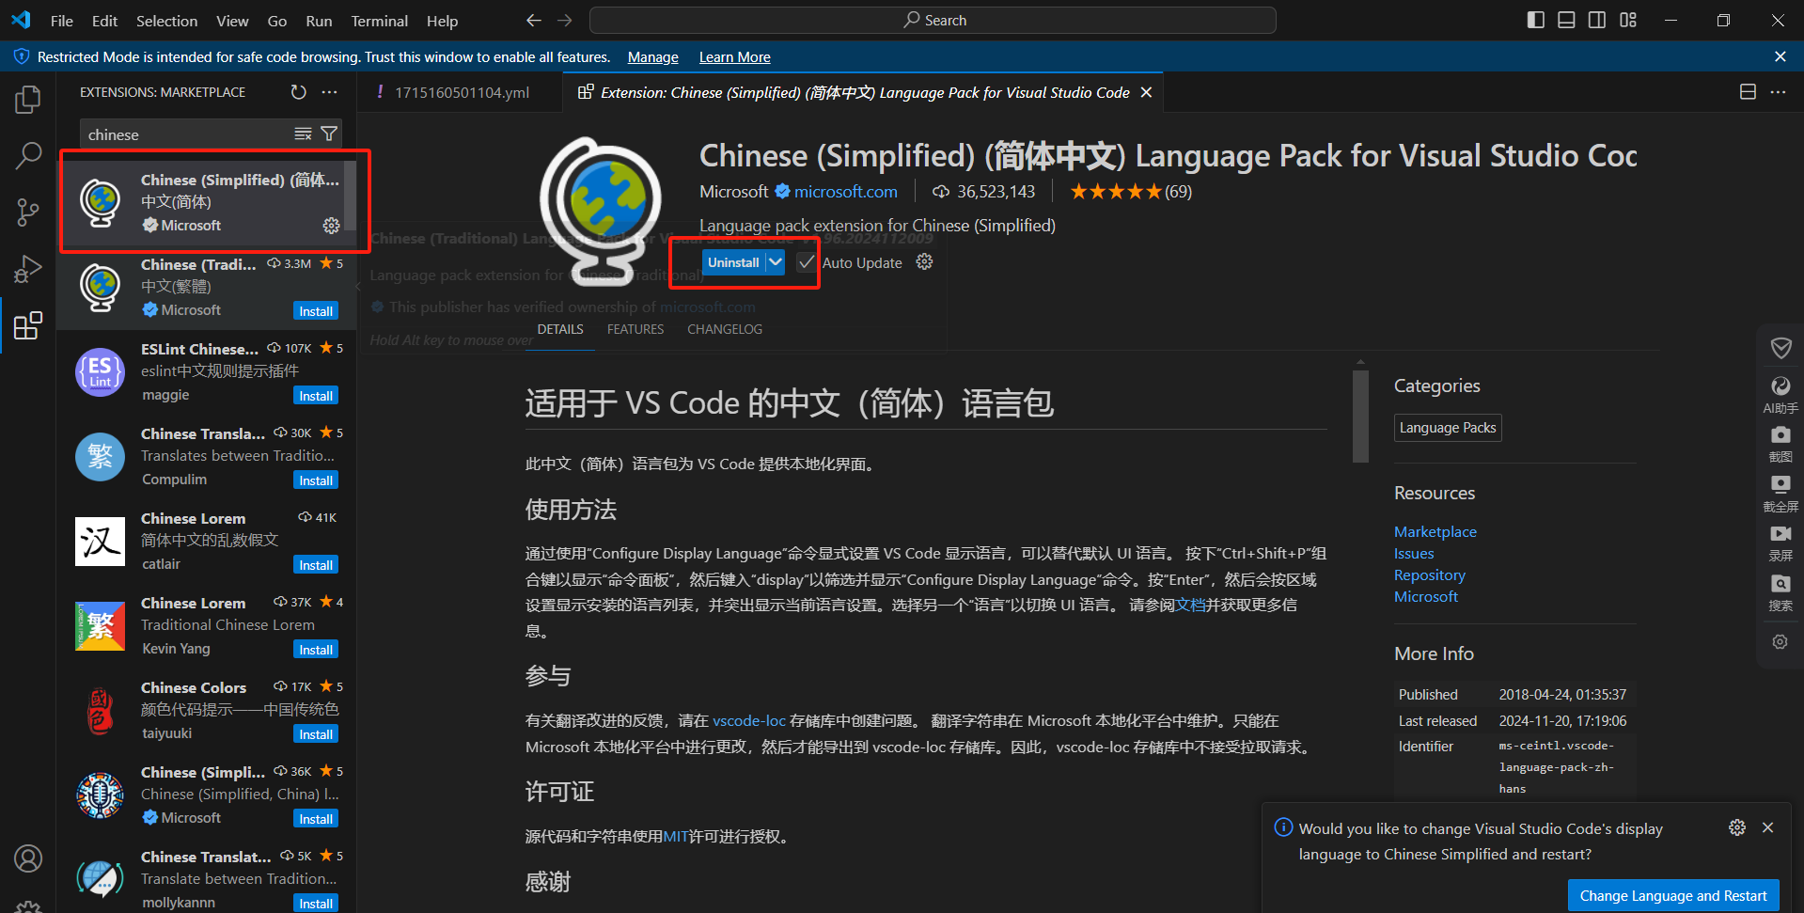This screenshot has height=913, width=1804.
Task: Click the shield icon in floating toolbar
Action: pyautogui.click(x=1780, y=349)
